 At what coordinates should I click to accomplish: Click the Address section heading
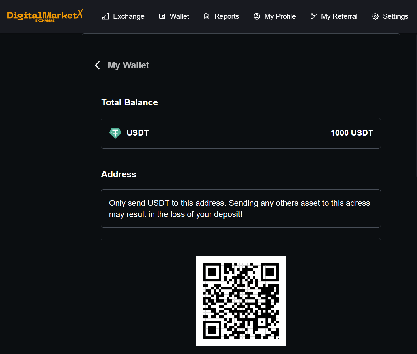[119, 174]
